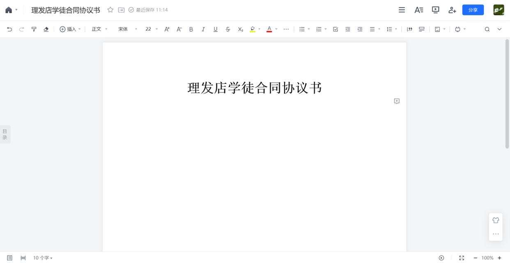Decrease the font size with A-
Screen dimensions: 510x263
coord(179,29)
